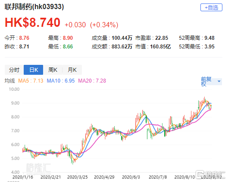The width and height of the screenshot is (228, 182).
Task: Expand the 前复权 adjustment dropdown
Action: [211, 81]
